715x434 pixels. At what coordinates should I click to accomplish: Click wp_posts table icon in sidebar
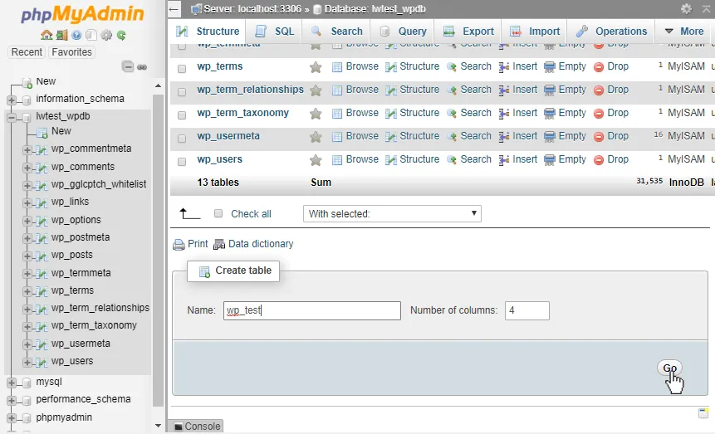pos(42,256)
